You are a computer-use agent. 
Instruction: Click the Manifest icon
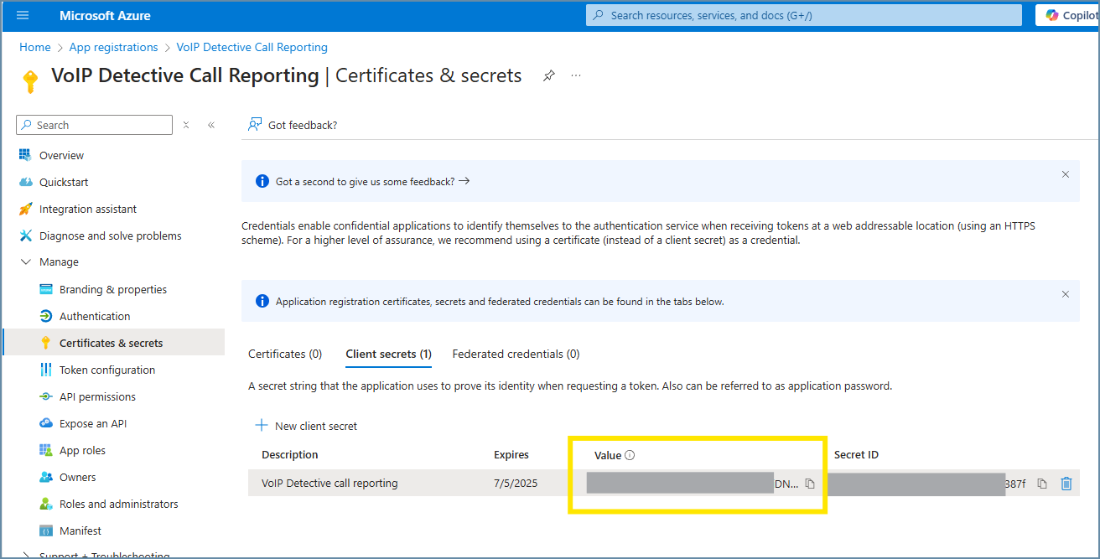pos(46,531)
